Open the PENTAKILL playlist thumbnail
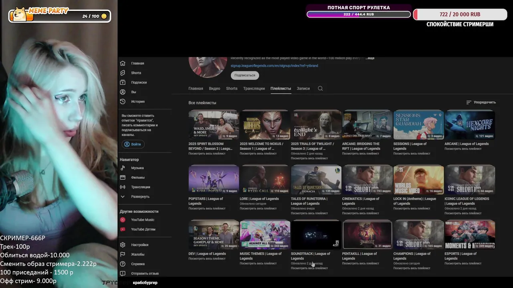This screenshot has height=288, width=513. (367, 235)
